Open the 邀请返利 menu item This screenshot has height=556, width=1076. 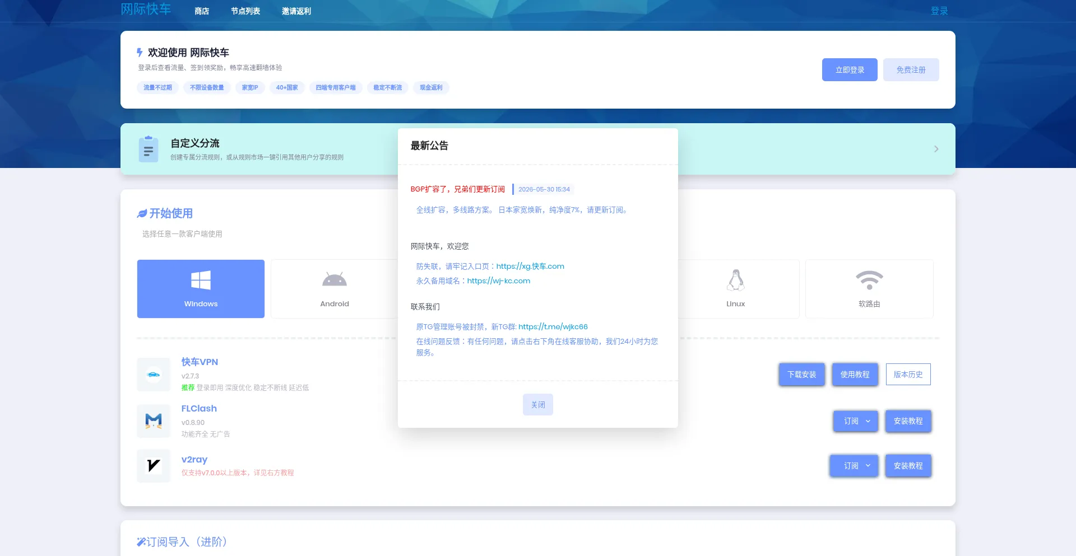click(x=296, y=11)
